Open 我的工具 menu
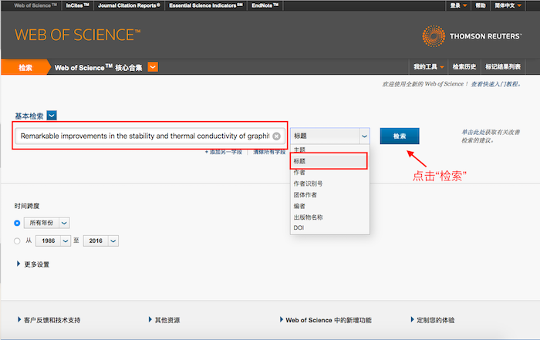The image size is (540, 340). (429, 67)
